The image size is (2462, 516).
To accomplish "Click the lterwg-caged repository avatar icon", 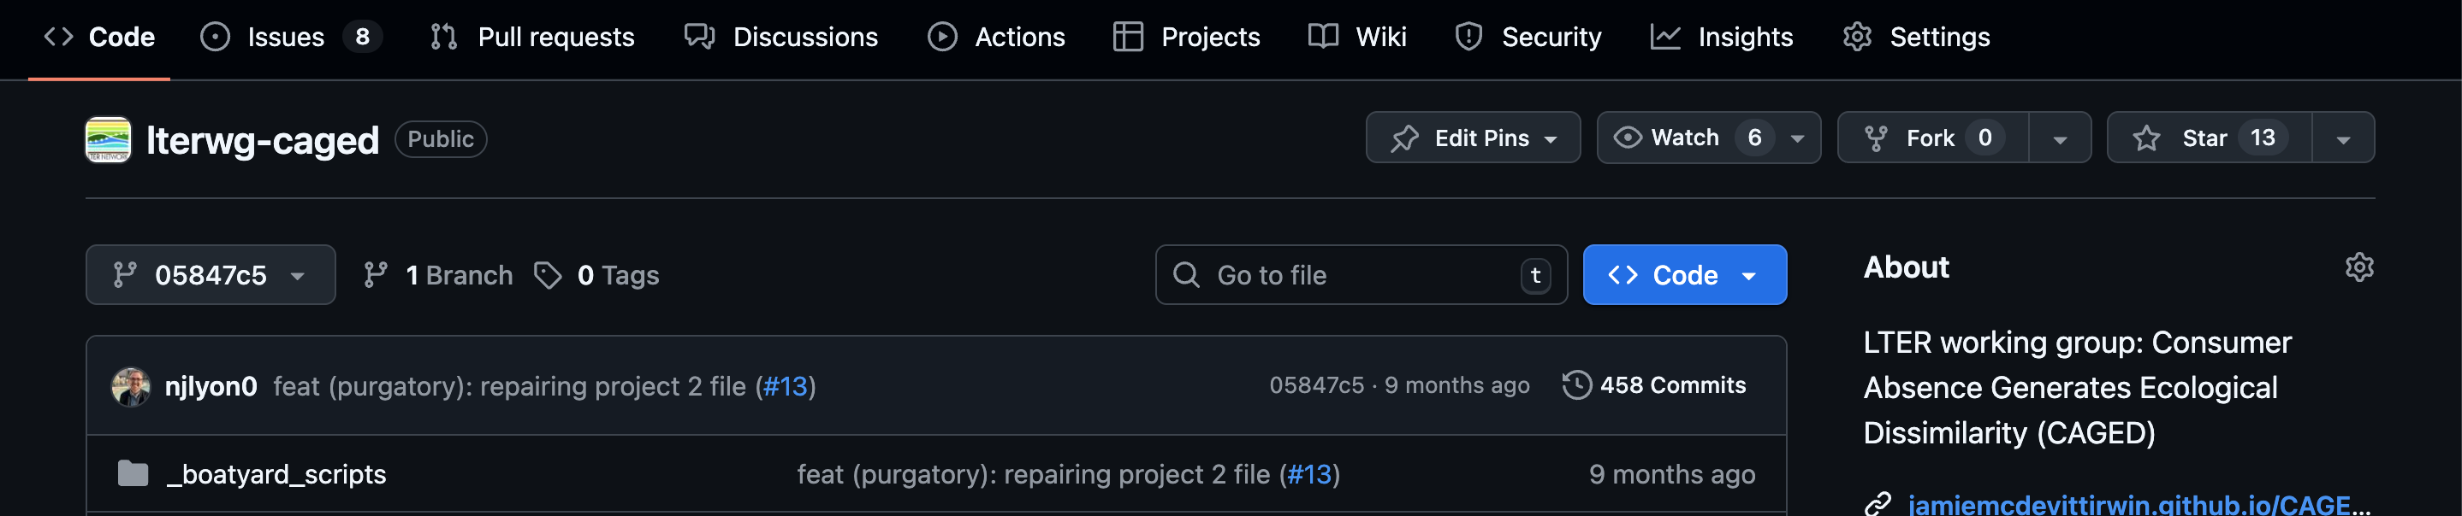I will [x=108, y=139].
